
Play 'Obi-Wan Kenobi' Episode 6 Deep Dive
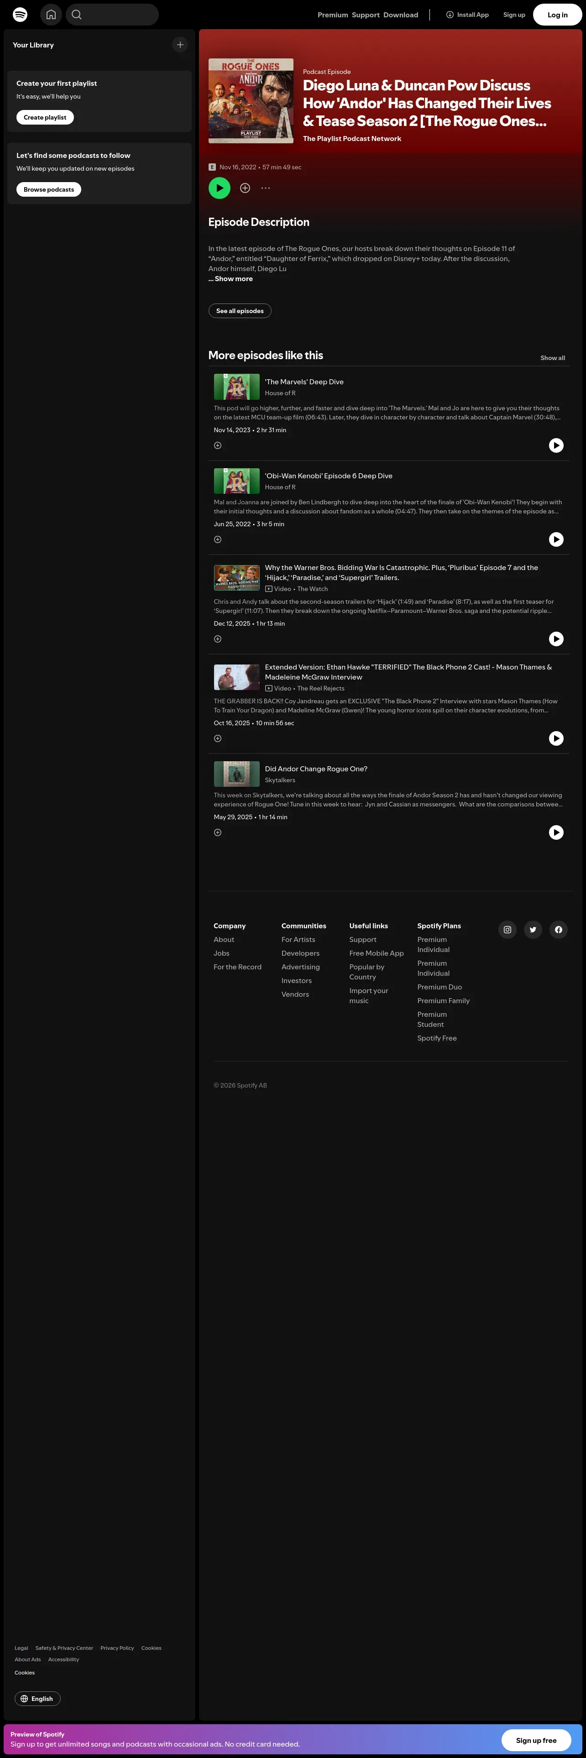(556, 539)
